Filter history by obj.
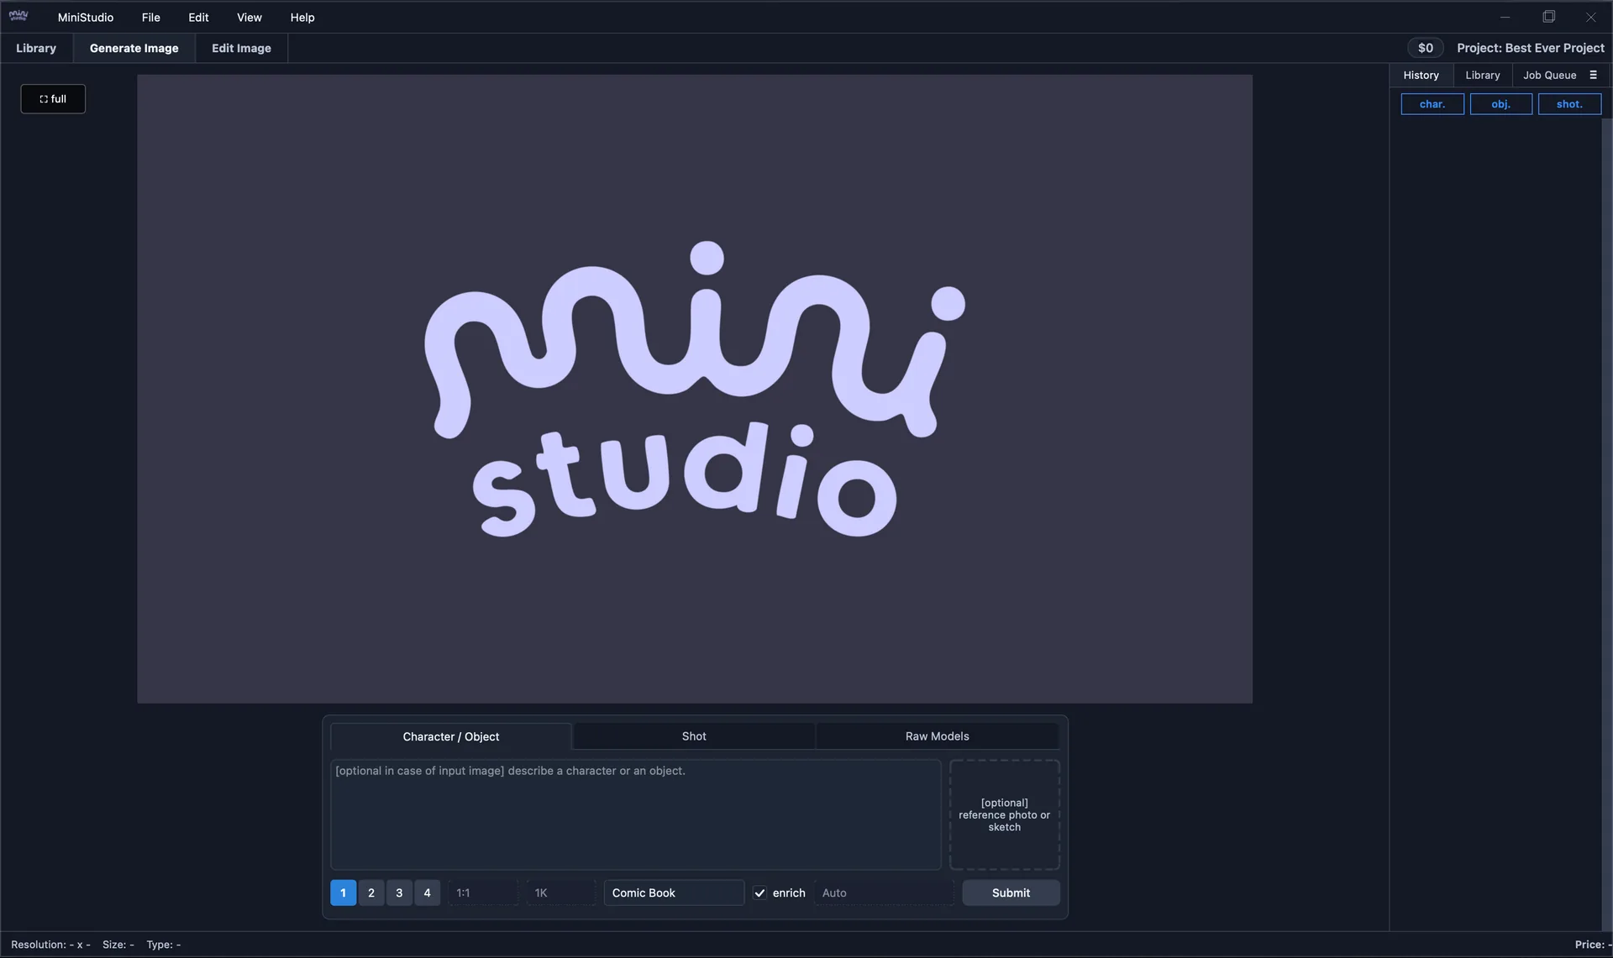This screenshot has height=958, width=1613. (x=1500, y=104)
